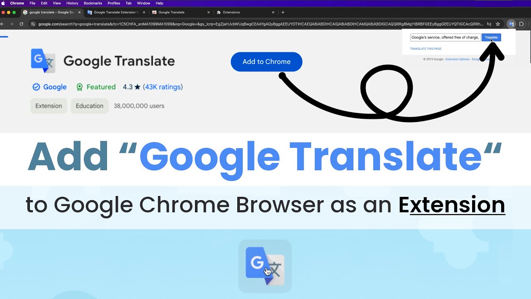Click the address bar URL

[x=261, y=24]
